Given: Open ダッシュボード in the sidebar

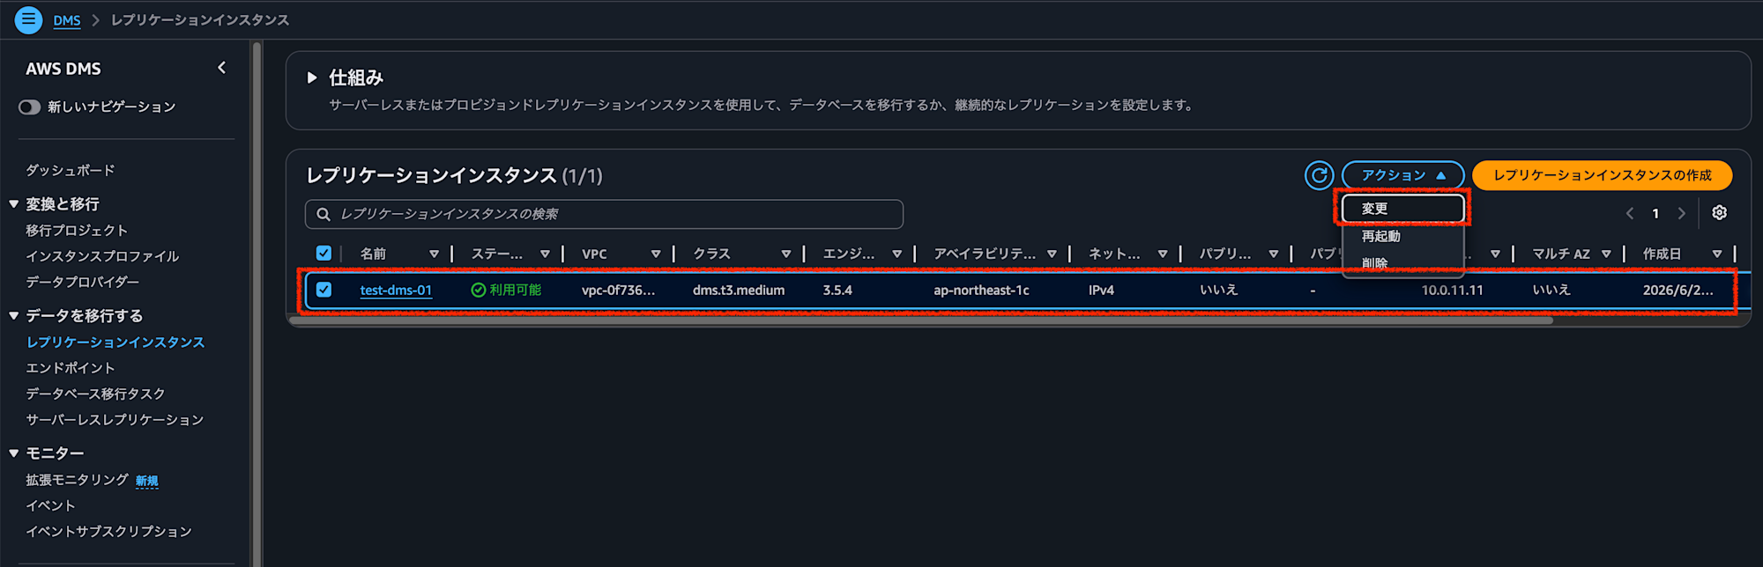Looking at the screenshot, I should coord(71,170).
